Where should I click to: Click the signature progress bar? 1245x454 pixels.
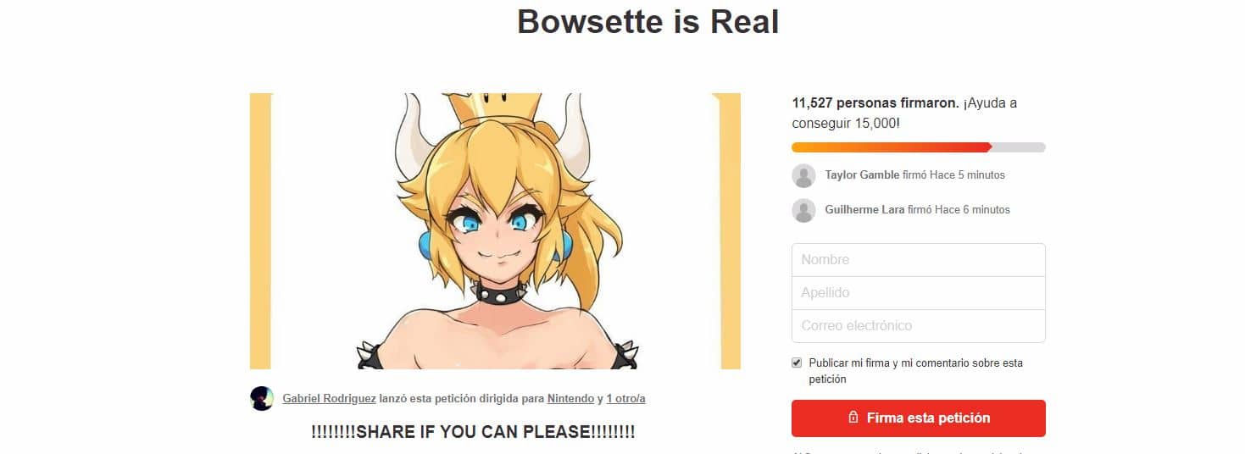click(919, 147)
